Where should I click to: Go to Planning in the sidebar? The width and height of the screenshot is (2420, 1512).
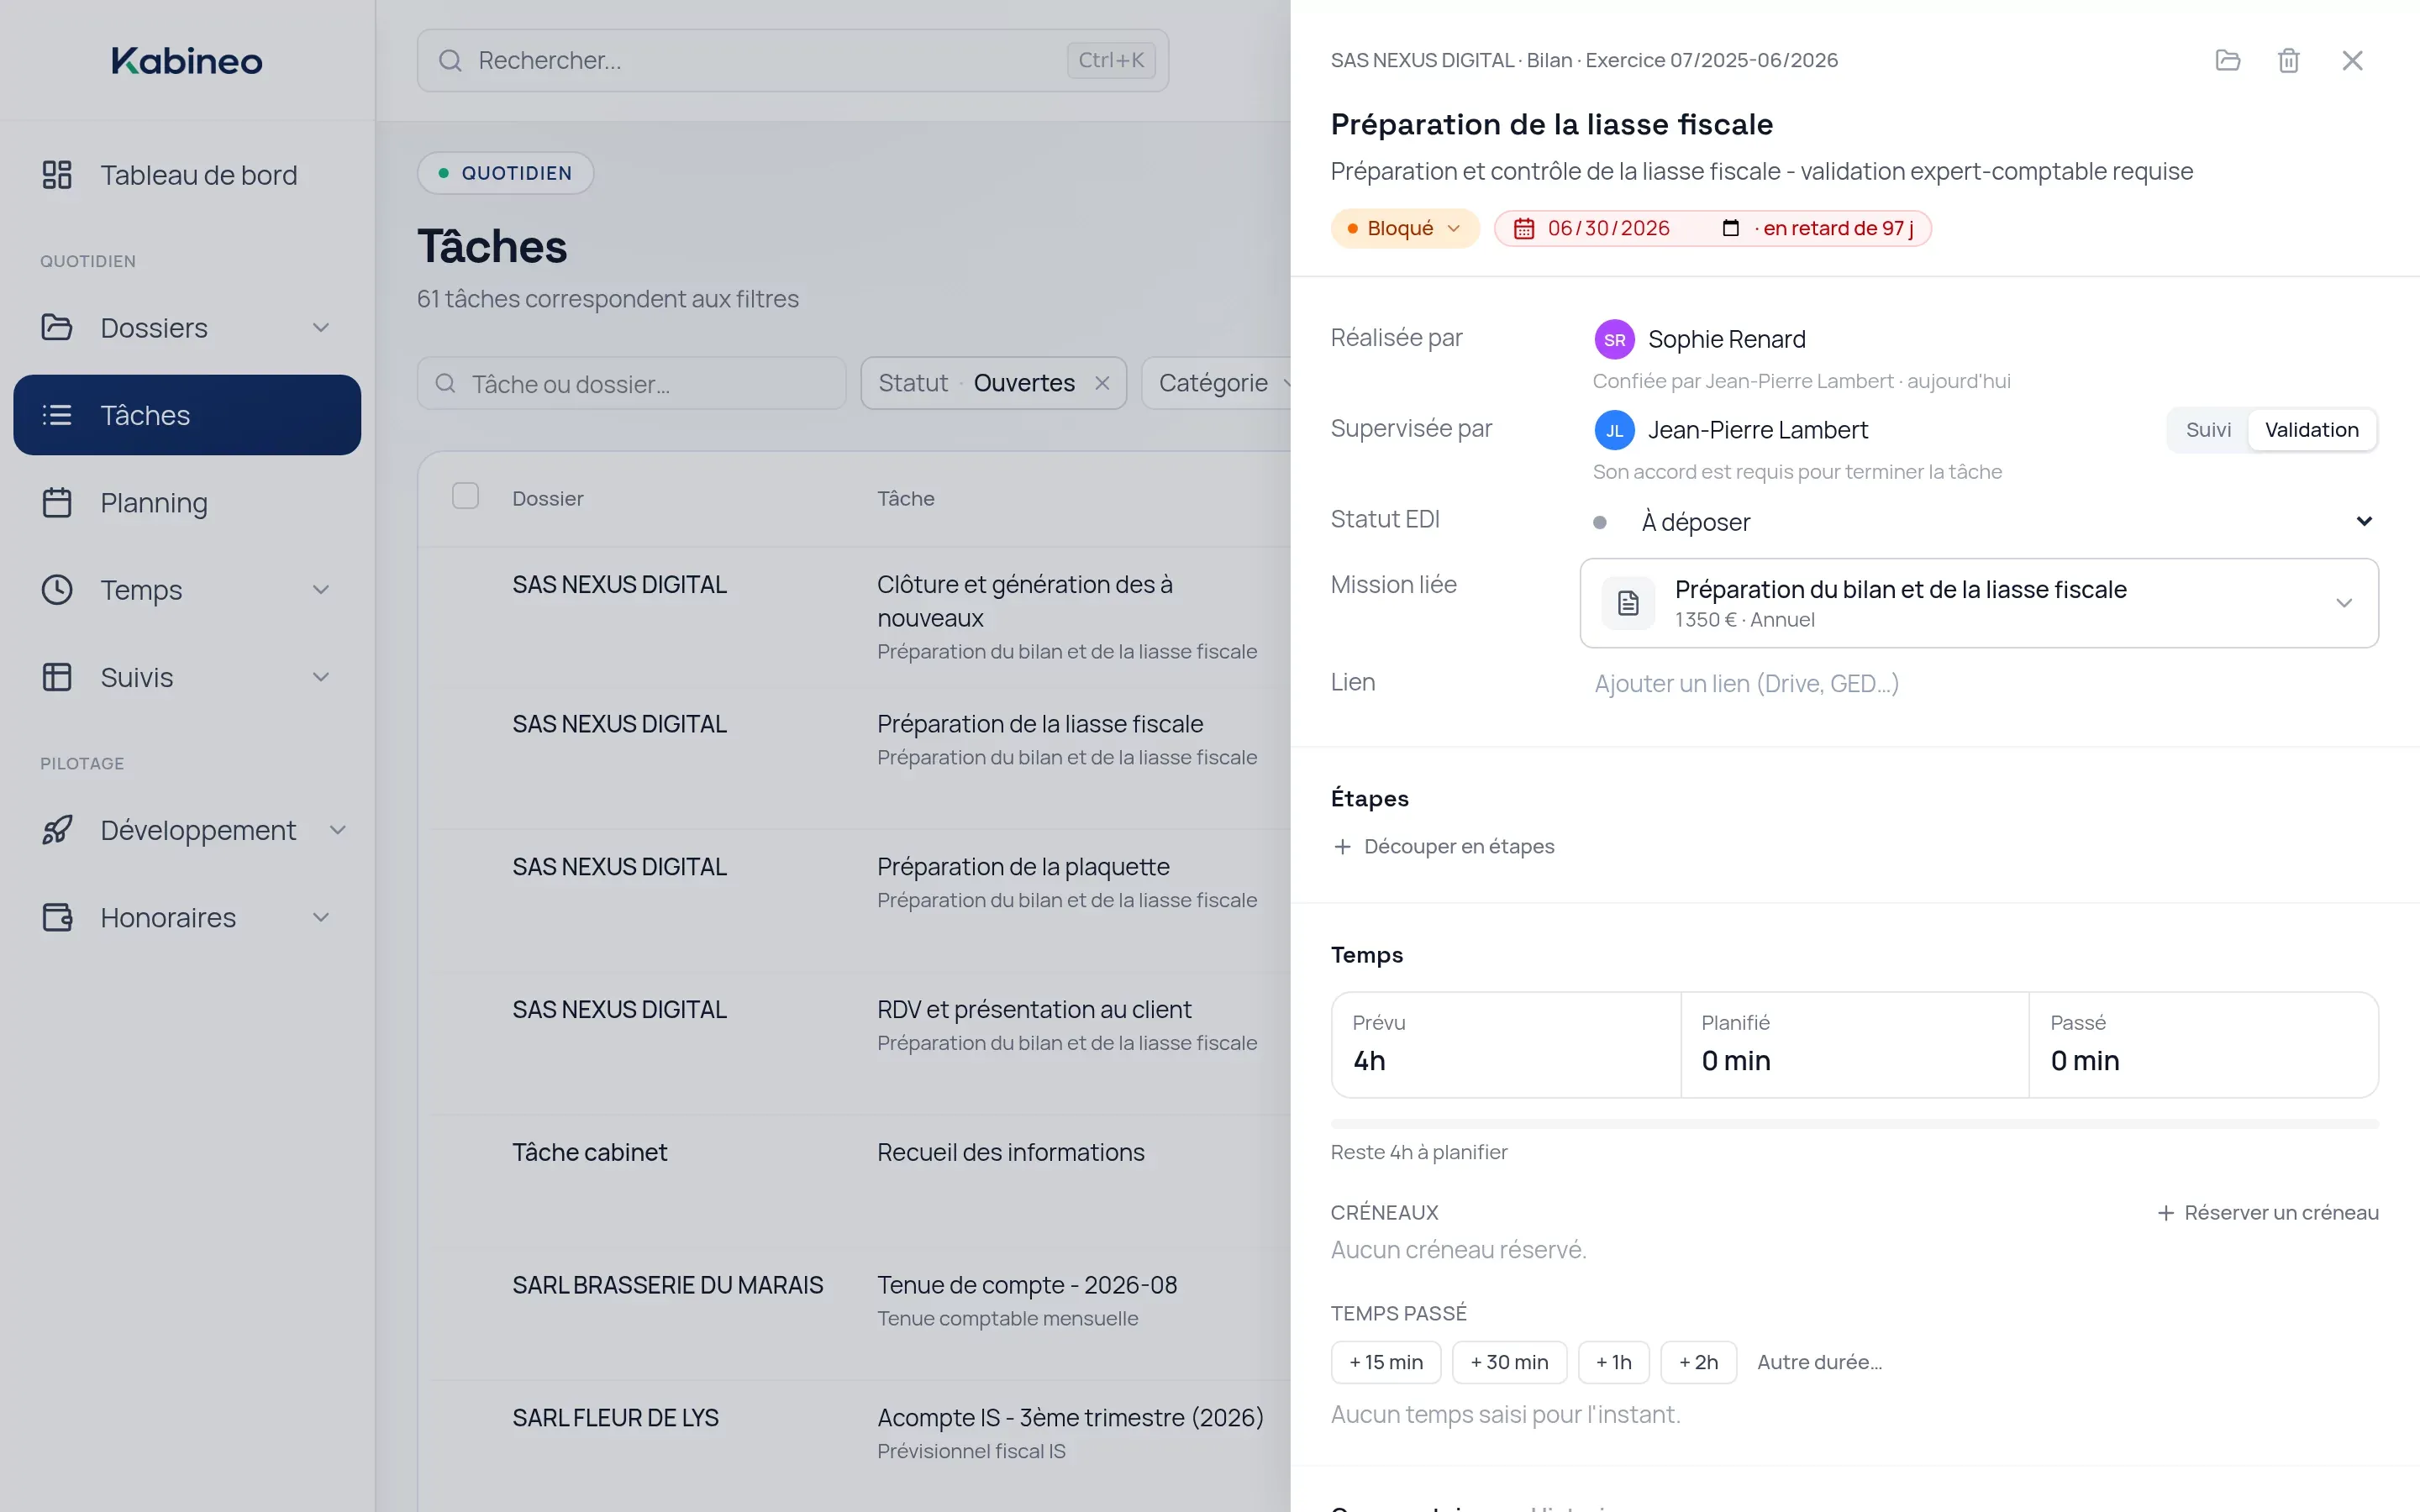coord(187,502)
